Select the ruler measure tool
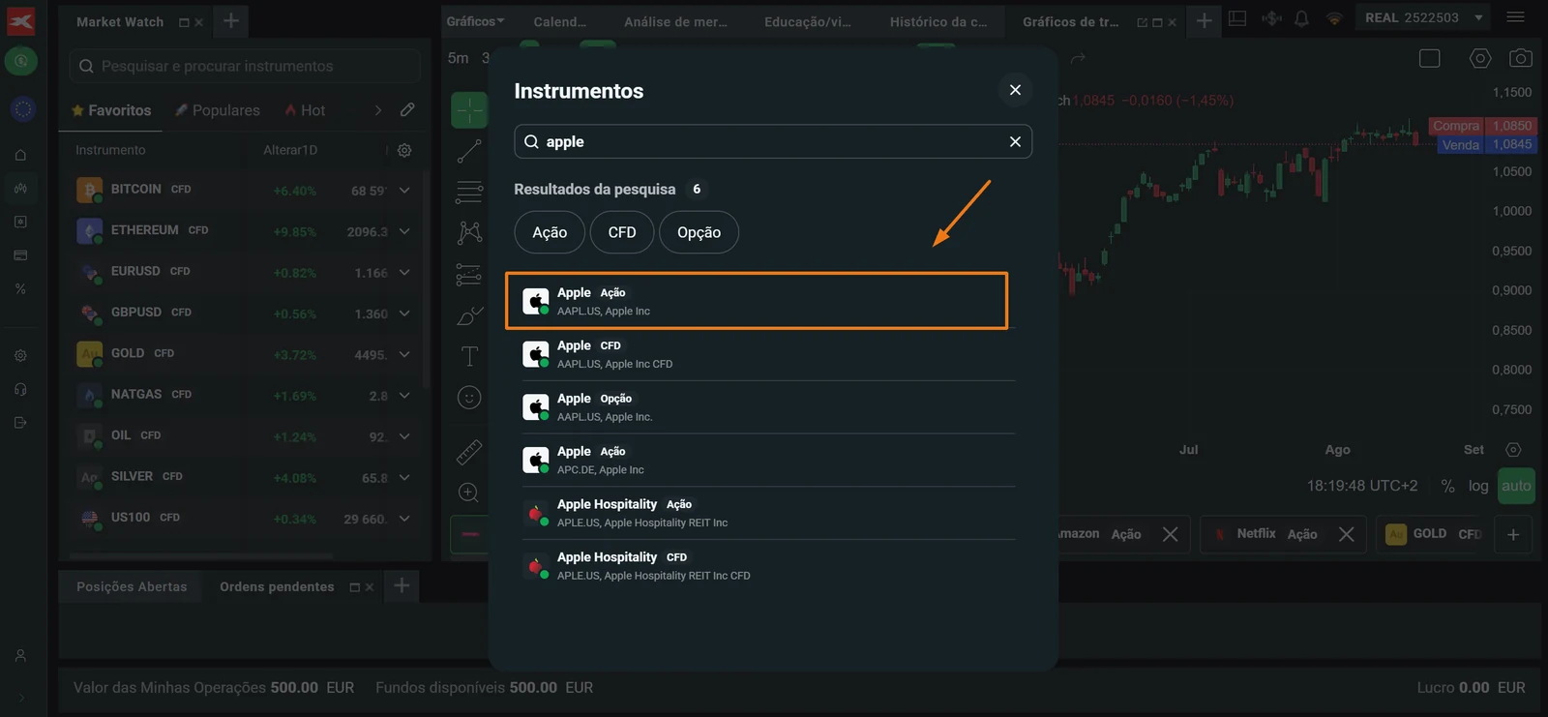This screenshot has height=717, width=1548. click(469, 451)
